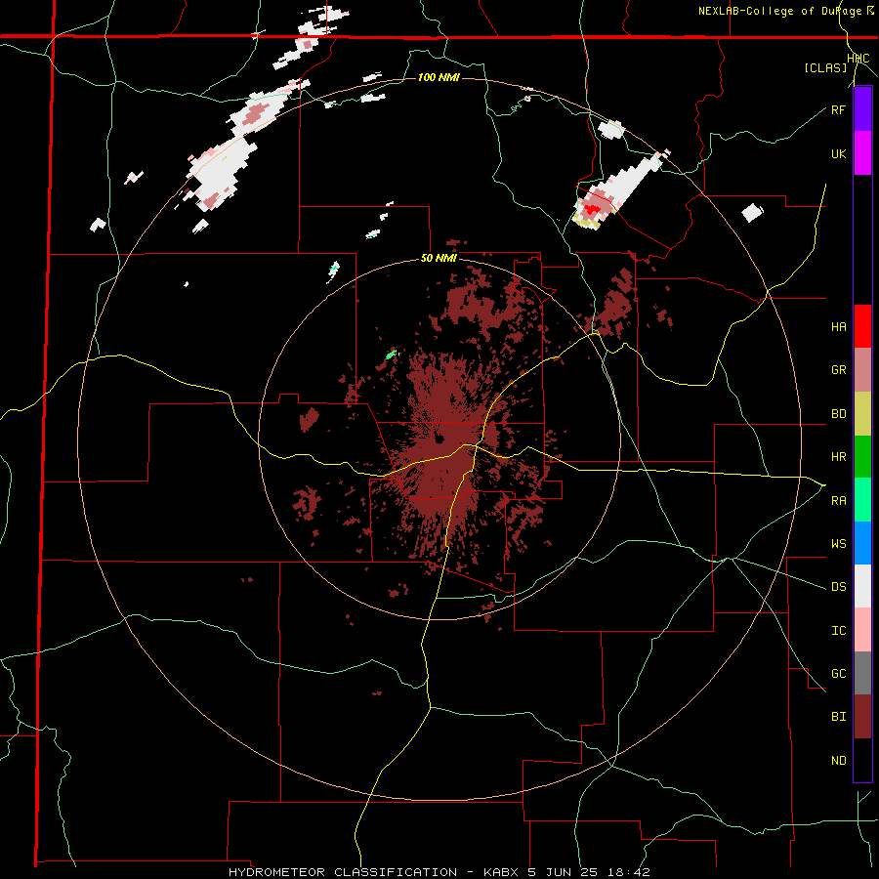The height and width of the screenshot is (879, 879).
Task: Click the ND legend label text
Action: 838,761
